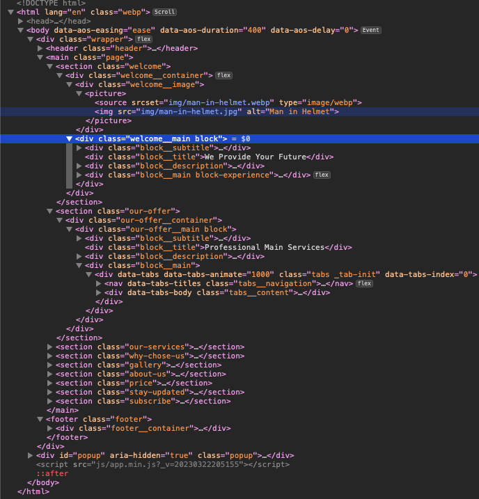This screenshot has width=479, height=499.
Task: Expand the why-chose-us section
Action: (49, 356)
